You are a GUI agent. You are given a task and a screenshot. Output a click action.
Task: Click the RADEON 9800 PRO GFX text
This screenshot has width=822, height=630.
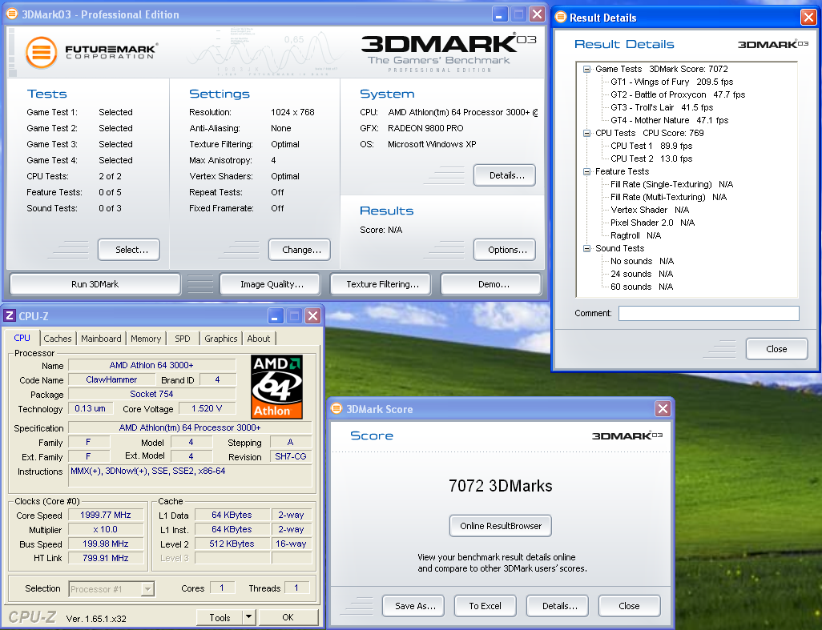[425, 128]
